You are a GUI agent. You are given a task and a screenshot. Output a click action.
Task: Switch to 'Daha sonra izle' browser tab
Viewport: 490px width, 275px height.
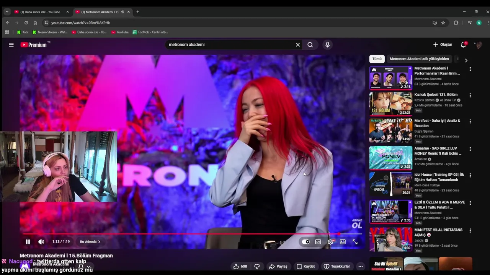tap(40, 12)
